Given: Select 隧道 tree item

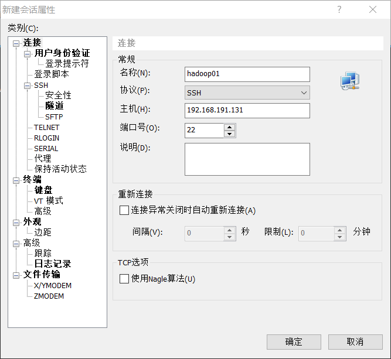Looking at the screenshot, I should pos(54,106).
